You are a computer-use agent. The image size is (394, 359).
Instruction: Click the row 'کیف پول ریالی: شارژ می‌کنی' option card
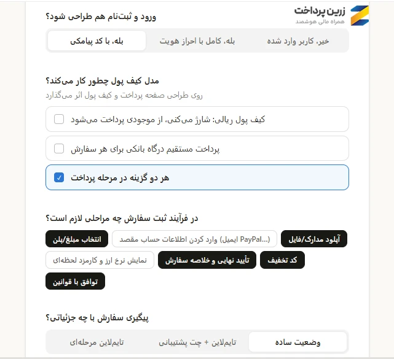click(197, 119)
